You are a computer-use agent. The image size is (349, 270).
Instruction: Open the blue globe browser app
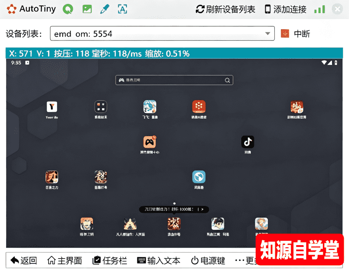(199, 177)
